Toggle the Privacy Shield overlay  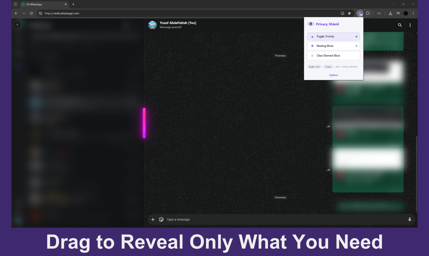[334, 36]
